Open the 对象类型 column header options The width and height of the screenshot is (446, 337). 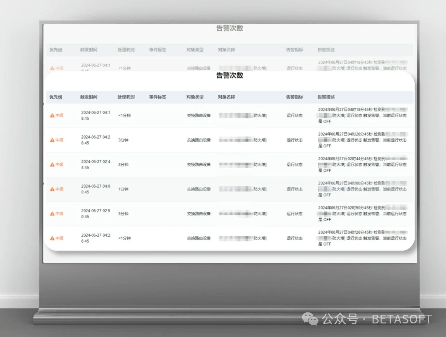pyautogui.click(x=194, y=97)
